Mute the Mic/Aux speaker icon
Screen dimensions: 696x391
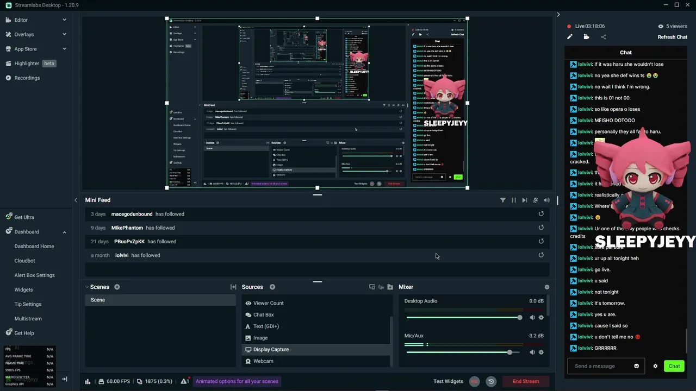(532, 352)
